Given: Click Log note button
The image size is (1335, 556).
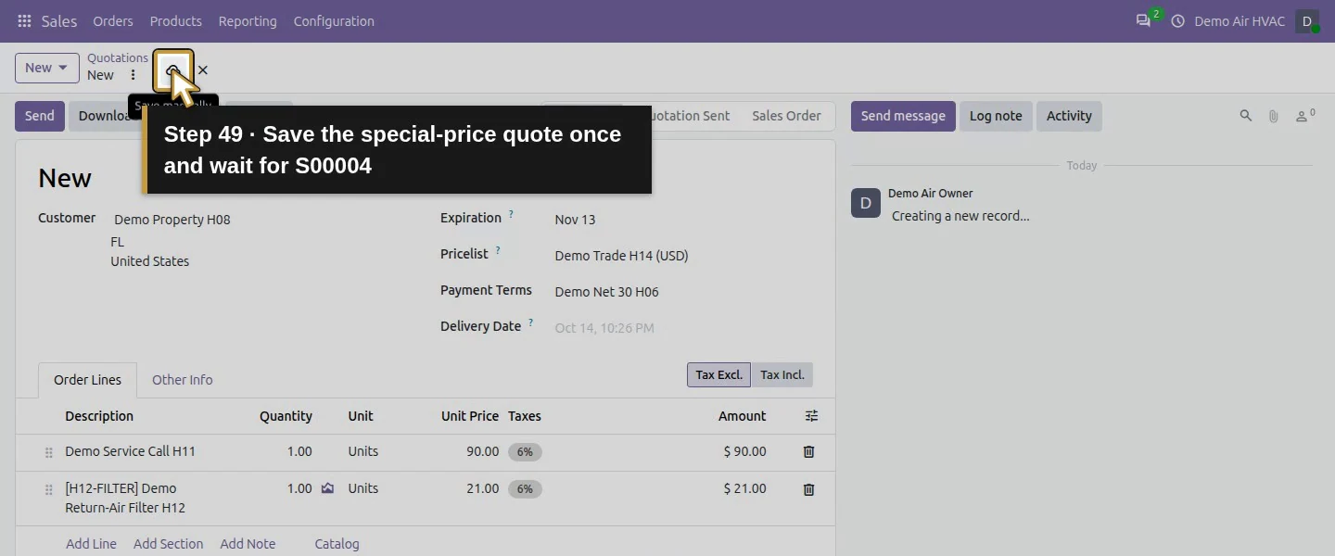Looking at the screenshot, I should pyautogui.click(x=996, y=116).
